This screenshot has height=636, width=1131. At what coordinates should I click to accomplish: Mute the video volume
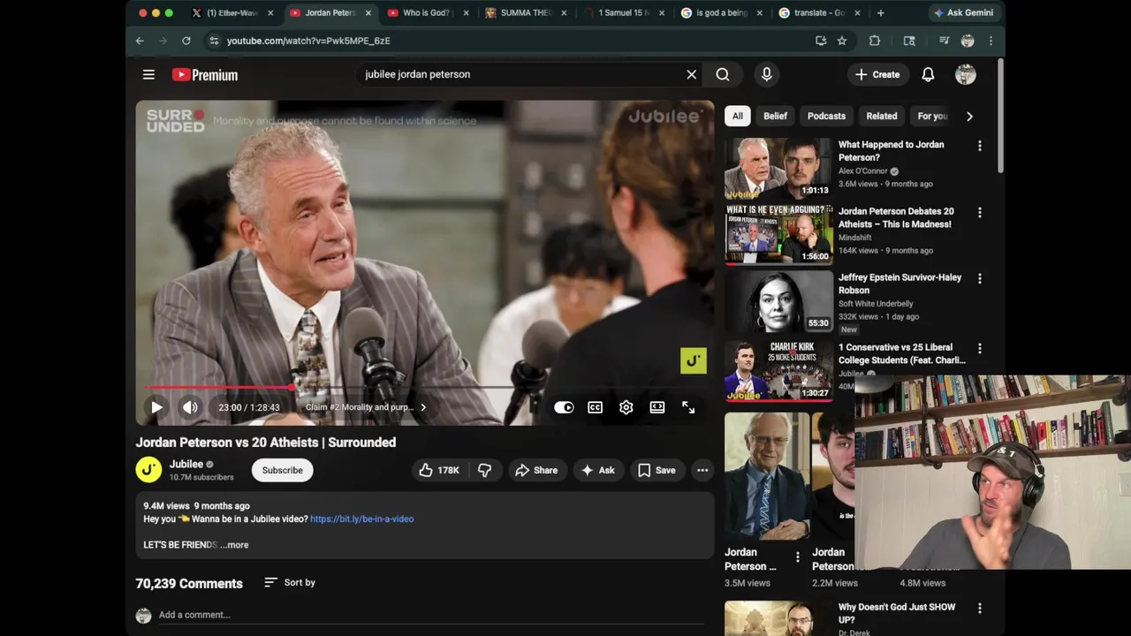190,407
